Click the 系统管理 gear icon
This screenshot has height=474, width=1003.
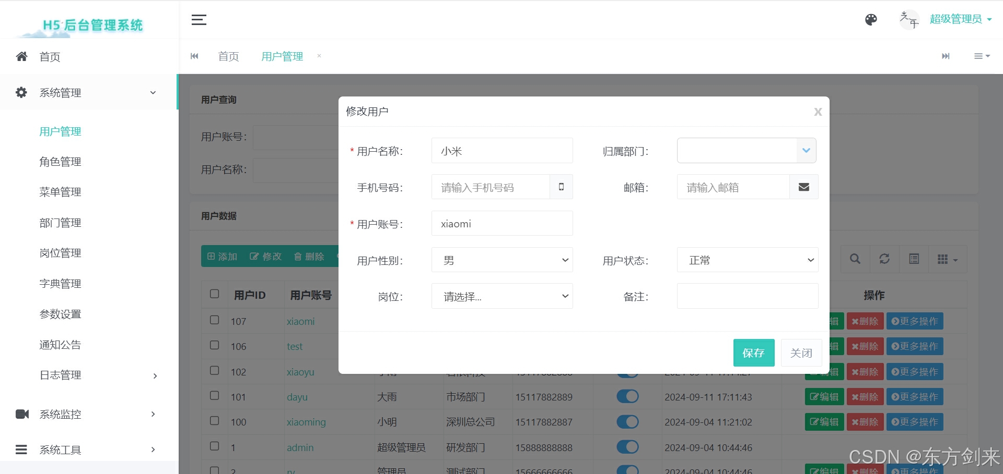tap(21, 92)
